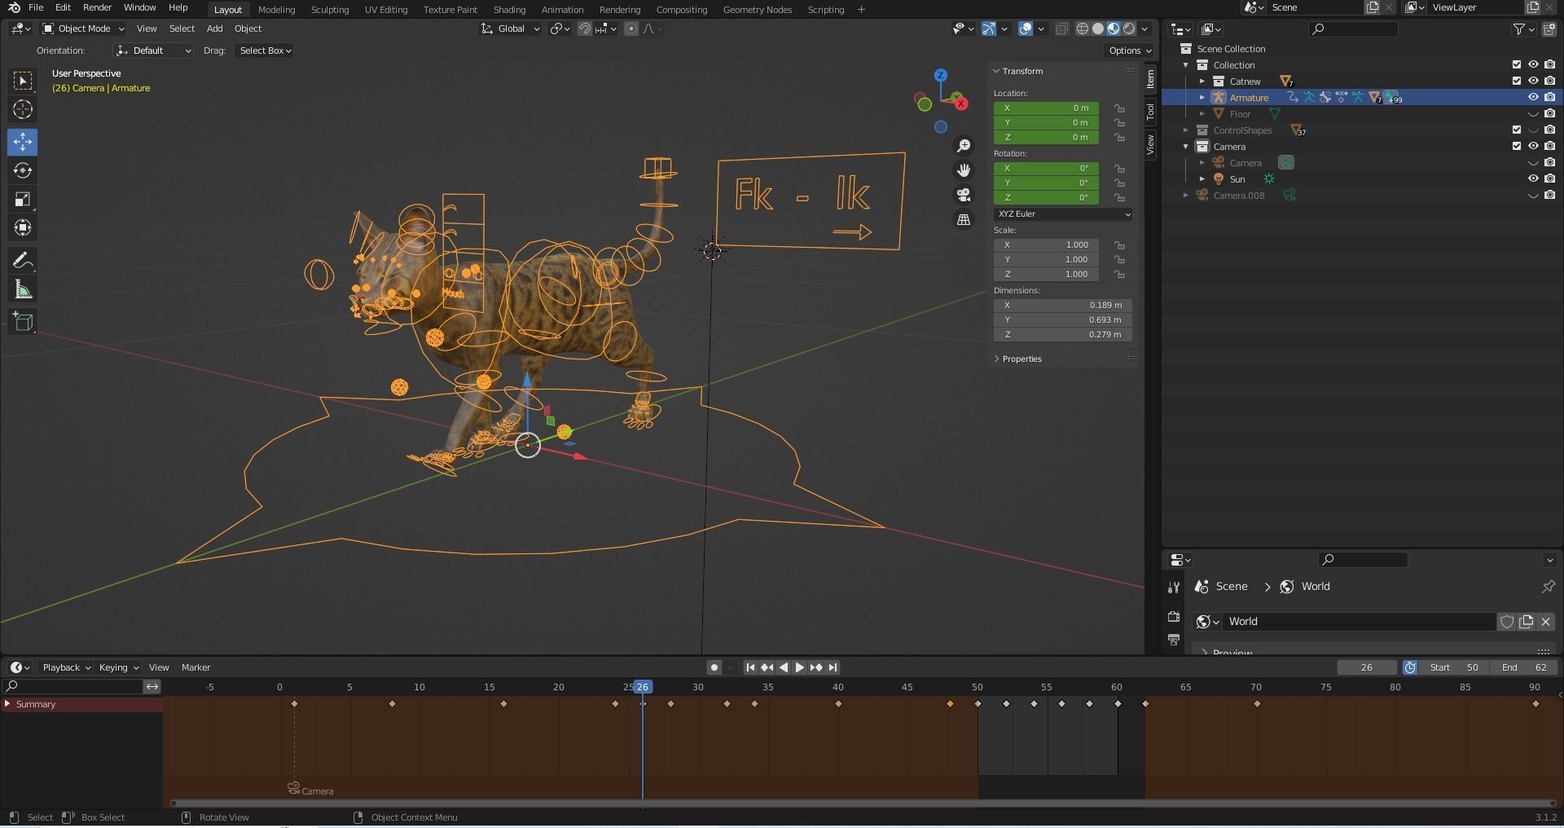This screenshot has height=828, width=1564.
Task: Switch to the Animation workspace tab
Action: click(562, 10)
